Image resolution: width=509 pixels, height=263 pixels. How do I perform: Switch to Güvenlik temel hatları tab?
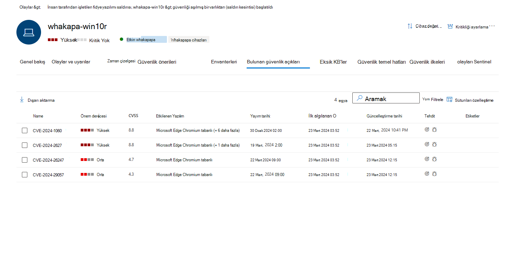pyautogui.click(x=381, y=62)
